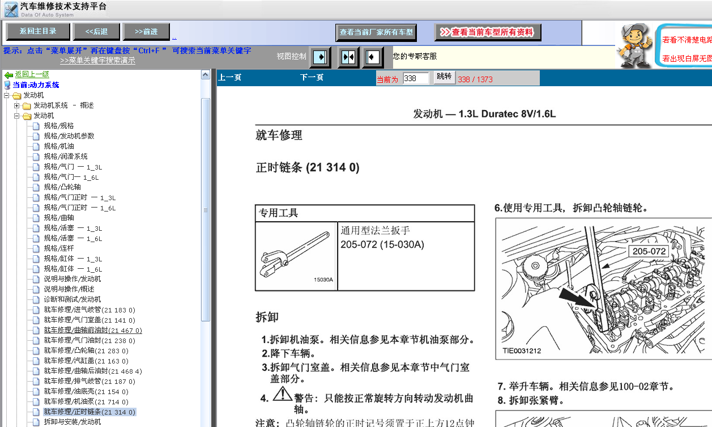Screen dimensions: 712x427
Task: Click 查看当前车型所有资料 button
Action: (x=488, y=32)
